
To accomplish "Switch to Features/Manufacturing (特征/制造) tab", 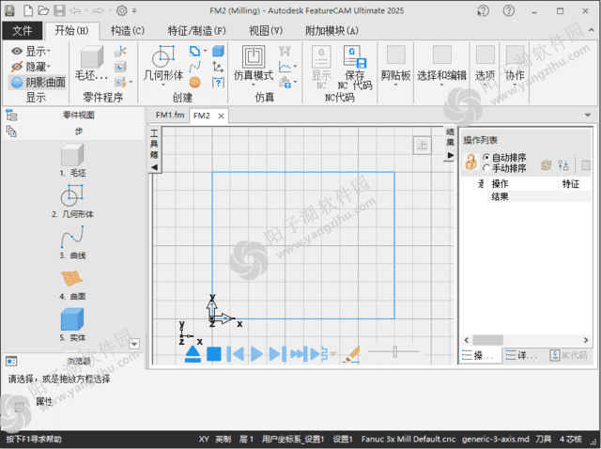I will pyautogui.click(x=196, y=30).
